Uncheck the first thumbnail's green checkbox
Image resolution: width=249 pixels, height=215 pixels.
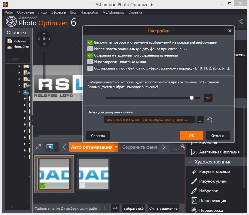point(43,186)
